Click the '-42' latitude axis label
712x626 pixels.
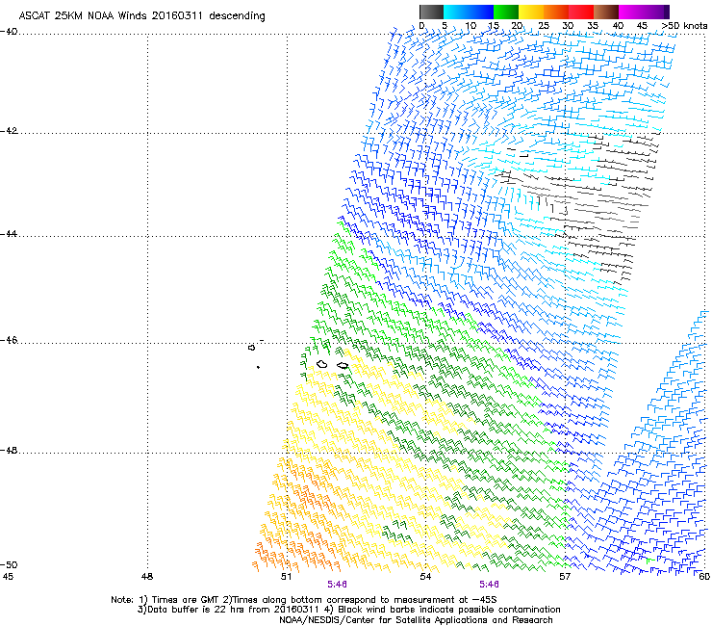point(9,131)
